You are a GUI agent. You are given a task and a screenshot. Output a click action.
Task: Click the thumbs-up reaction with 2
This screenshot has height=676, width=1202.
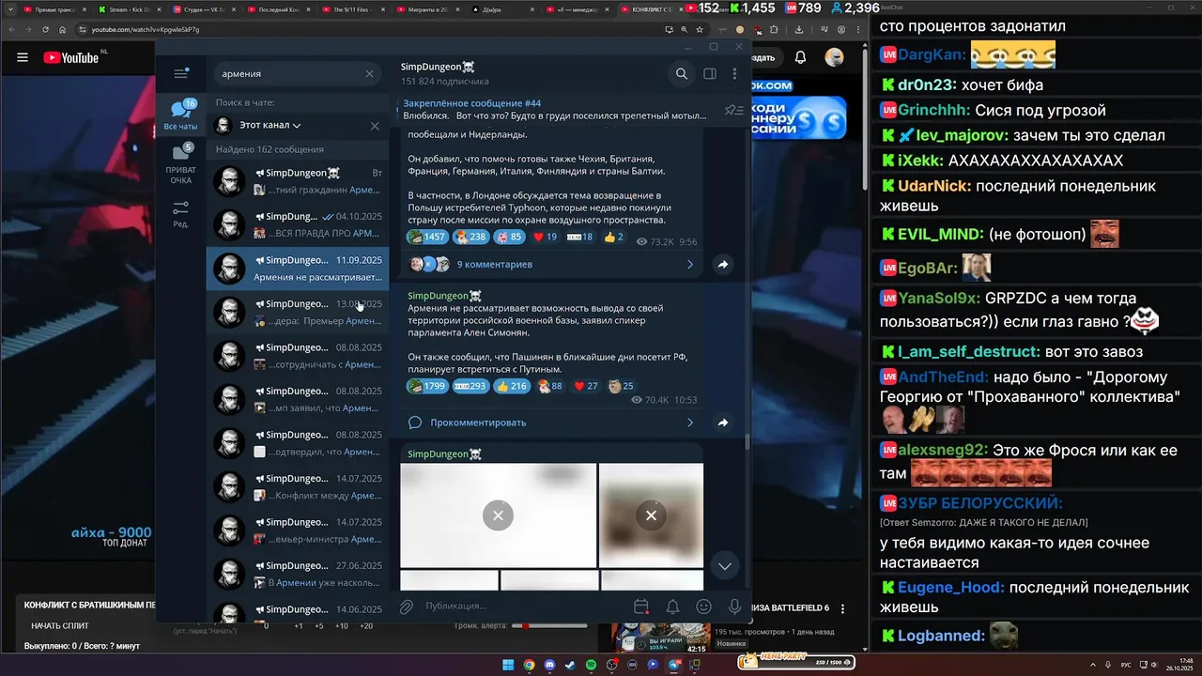pos(613,237)
